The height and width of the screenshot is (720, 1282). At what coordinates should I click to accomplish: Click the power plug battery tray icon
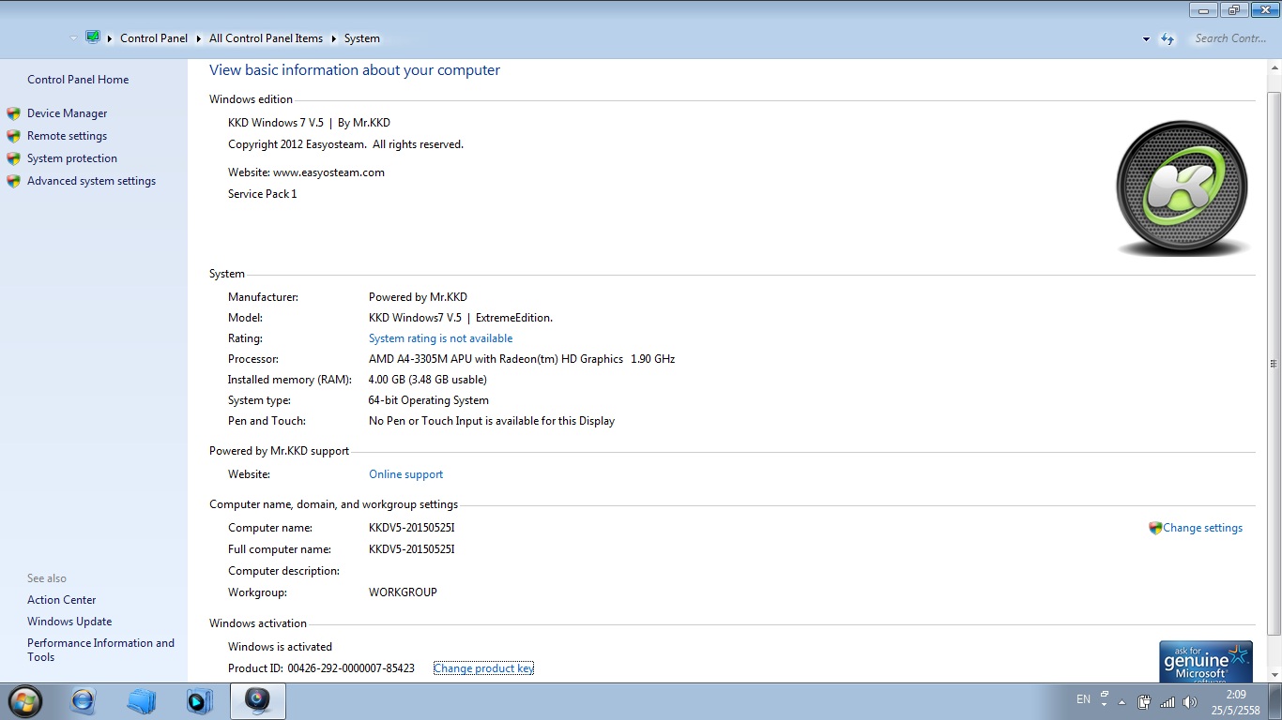[1144, 701]
